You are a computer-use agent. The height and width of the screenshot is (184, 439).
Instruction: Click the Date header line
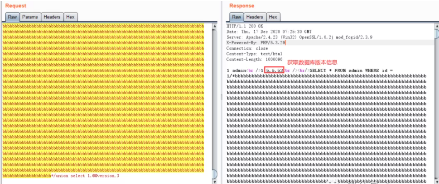click(x=269, y=32)
